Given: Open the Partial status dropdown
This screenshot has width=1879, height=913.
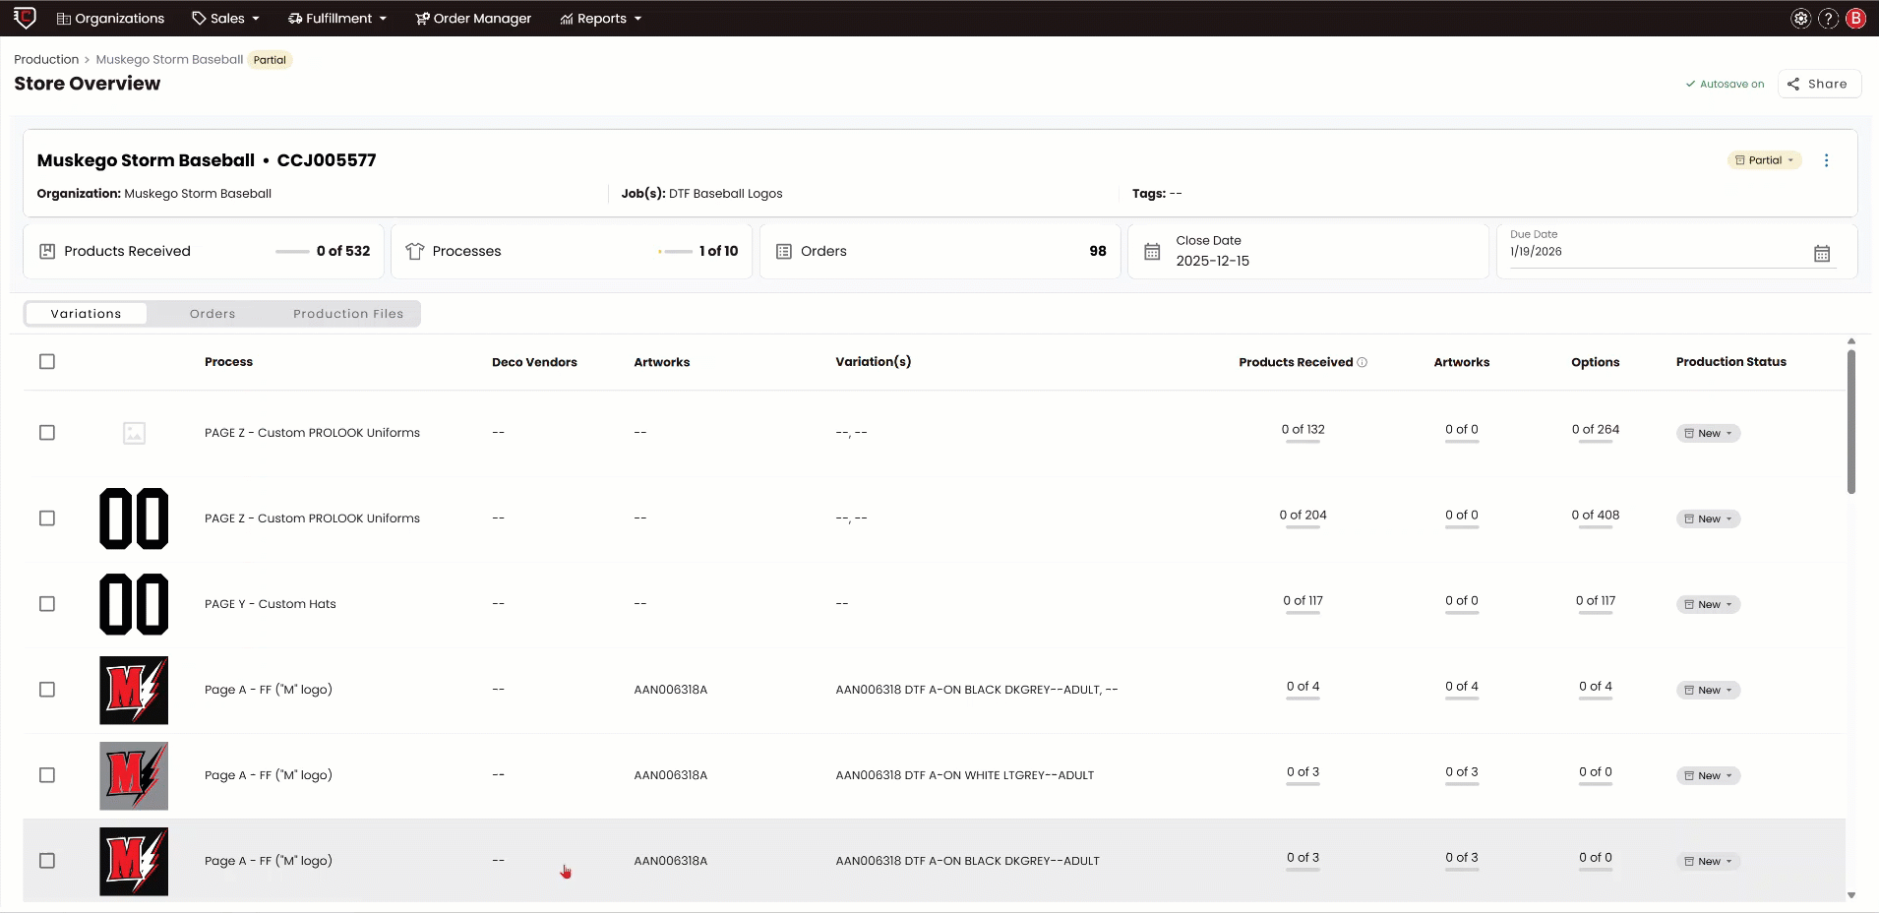Looking at the screenshot, I should 1763,159.
